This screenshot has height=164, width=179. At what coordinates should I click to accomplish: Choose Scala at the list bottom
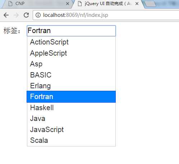[71, 140]
